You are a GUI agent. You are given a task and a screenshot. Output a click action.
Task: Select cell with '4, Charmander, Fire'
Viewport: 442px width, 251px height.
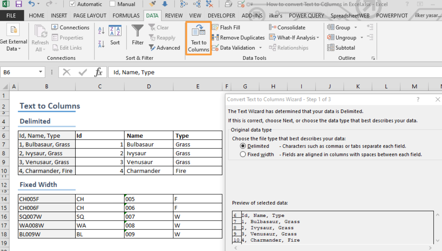[47, 171]
